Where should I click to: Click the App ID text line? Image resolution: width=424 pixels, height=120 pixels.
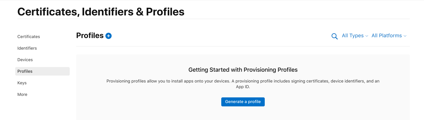243,87
